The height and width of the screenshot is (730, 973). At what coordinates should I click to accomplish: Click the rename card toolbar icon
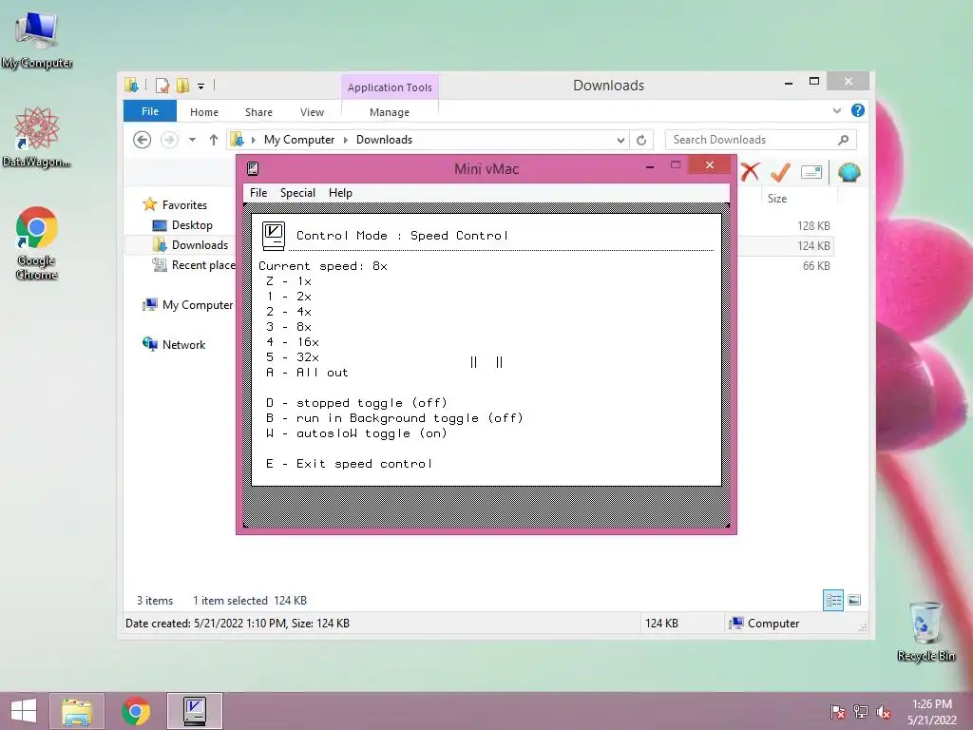(x=811, y=172)
